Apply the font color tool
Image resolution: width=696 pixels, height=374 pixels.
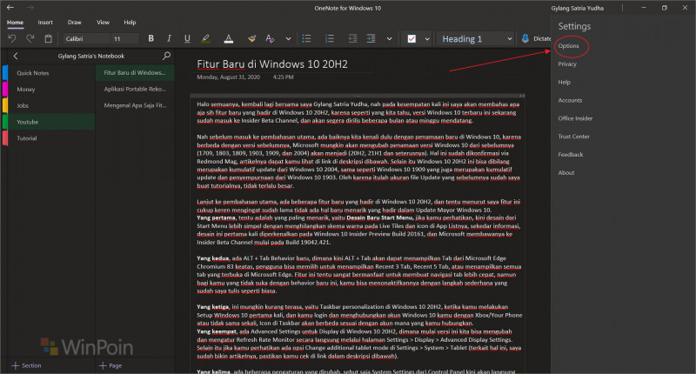(x=228, y=38)
